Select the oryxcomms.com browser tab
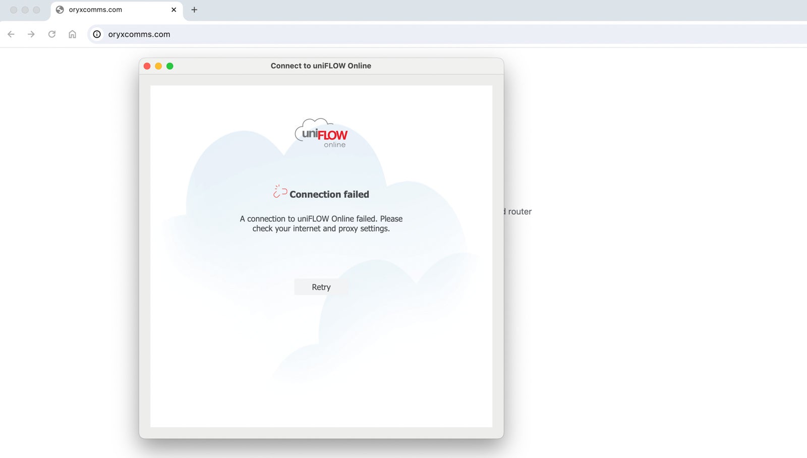This screenshot has height=458, width=807. [117, 10]
